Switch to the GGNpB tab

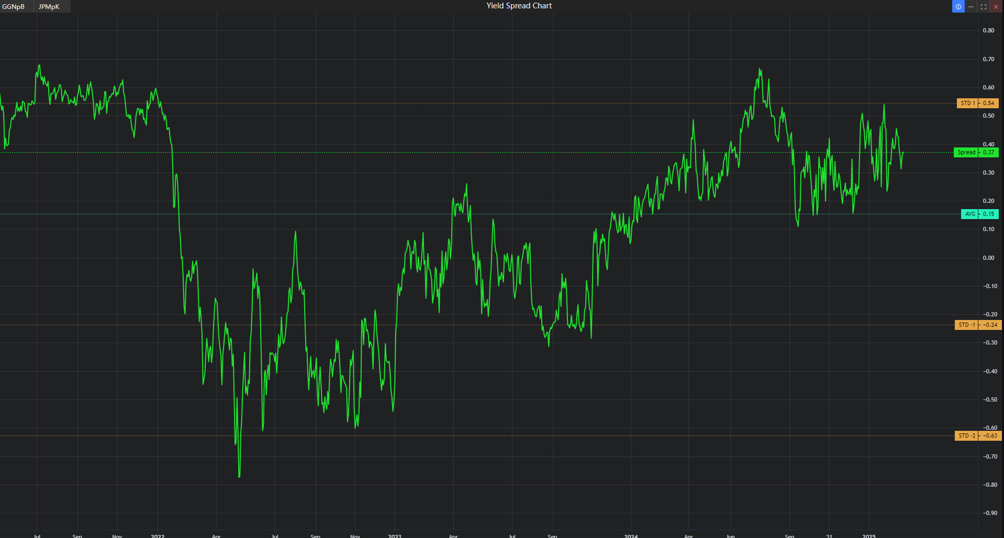point(14,6)
